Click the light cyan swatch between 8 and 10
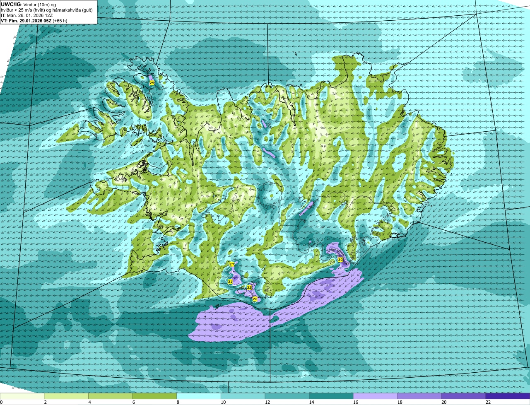Viewport: 530px width, 405px height. (198, 396)
